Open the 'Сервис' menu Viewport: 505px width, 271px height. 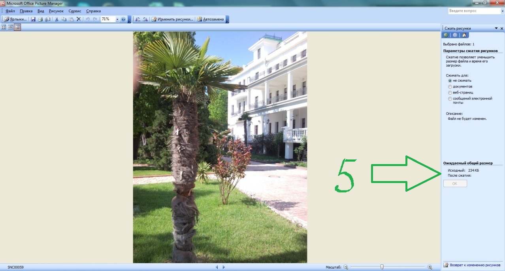point(74,11)
